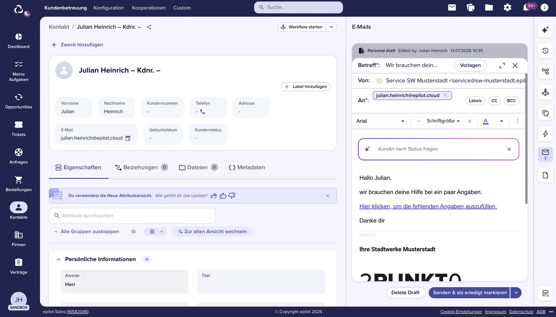The image size is (556, 317).
Task: Follow the 'Hier klicken' missing data link
Action: (x=428, y=206)
